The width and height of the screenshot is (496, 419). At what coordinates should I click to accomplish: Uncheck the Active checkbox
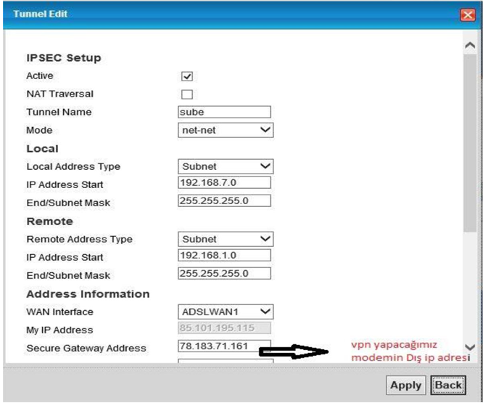(x=187, y=76)
